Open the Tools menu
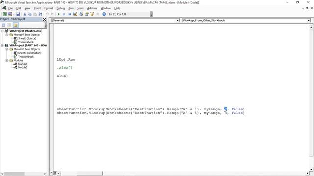 pyautogui.click(x=80, y=8)
